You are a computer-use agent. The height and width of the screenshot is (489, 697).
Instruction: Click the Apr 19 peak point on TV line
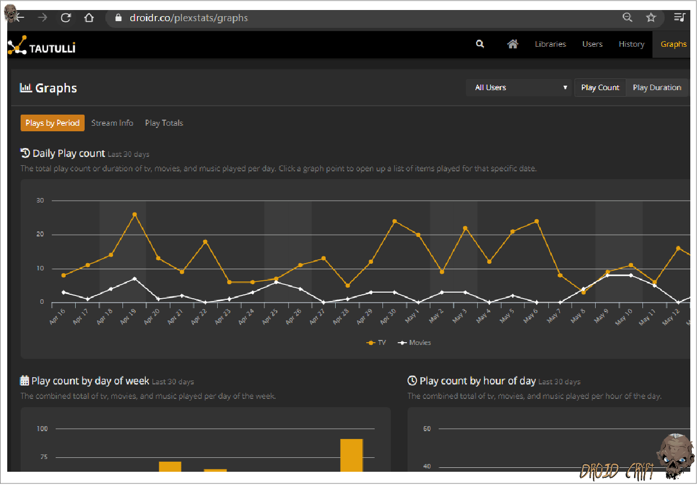coord(134,214)
